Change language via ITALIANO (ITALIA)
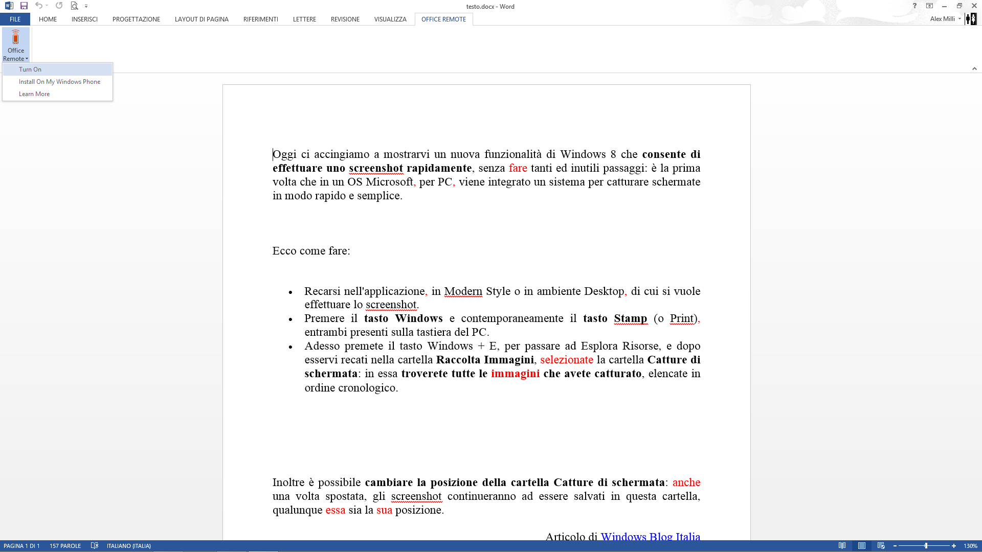The width and height of the screenshot is (982, 552). point(129,546)
